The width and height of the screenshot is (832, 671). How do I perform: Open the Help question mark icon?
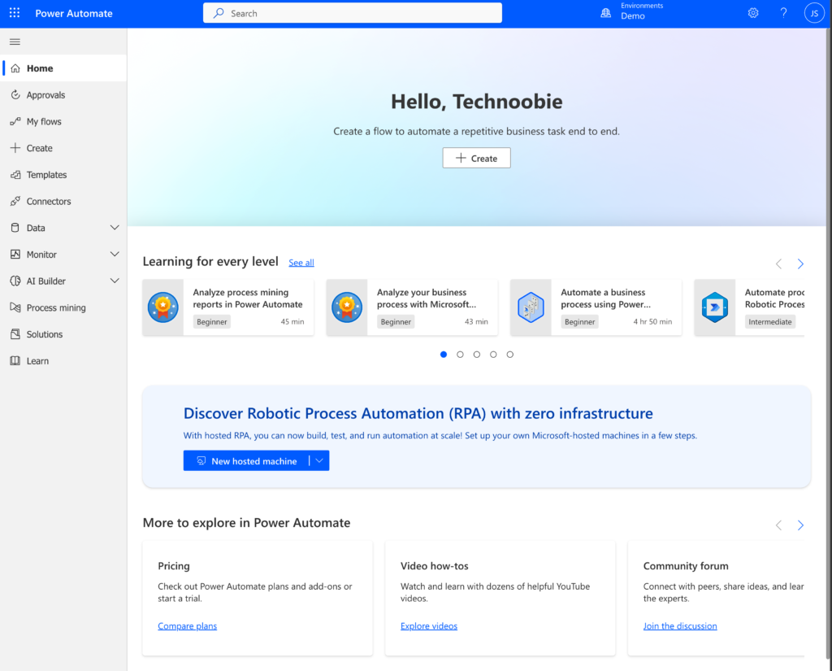(783, 13)
